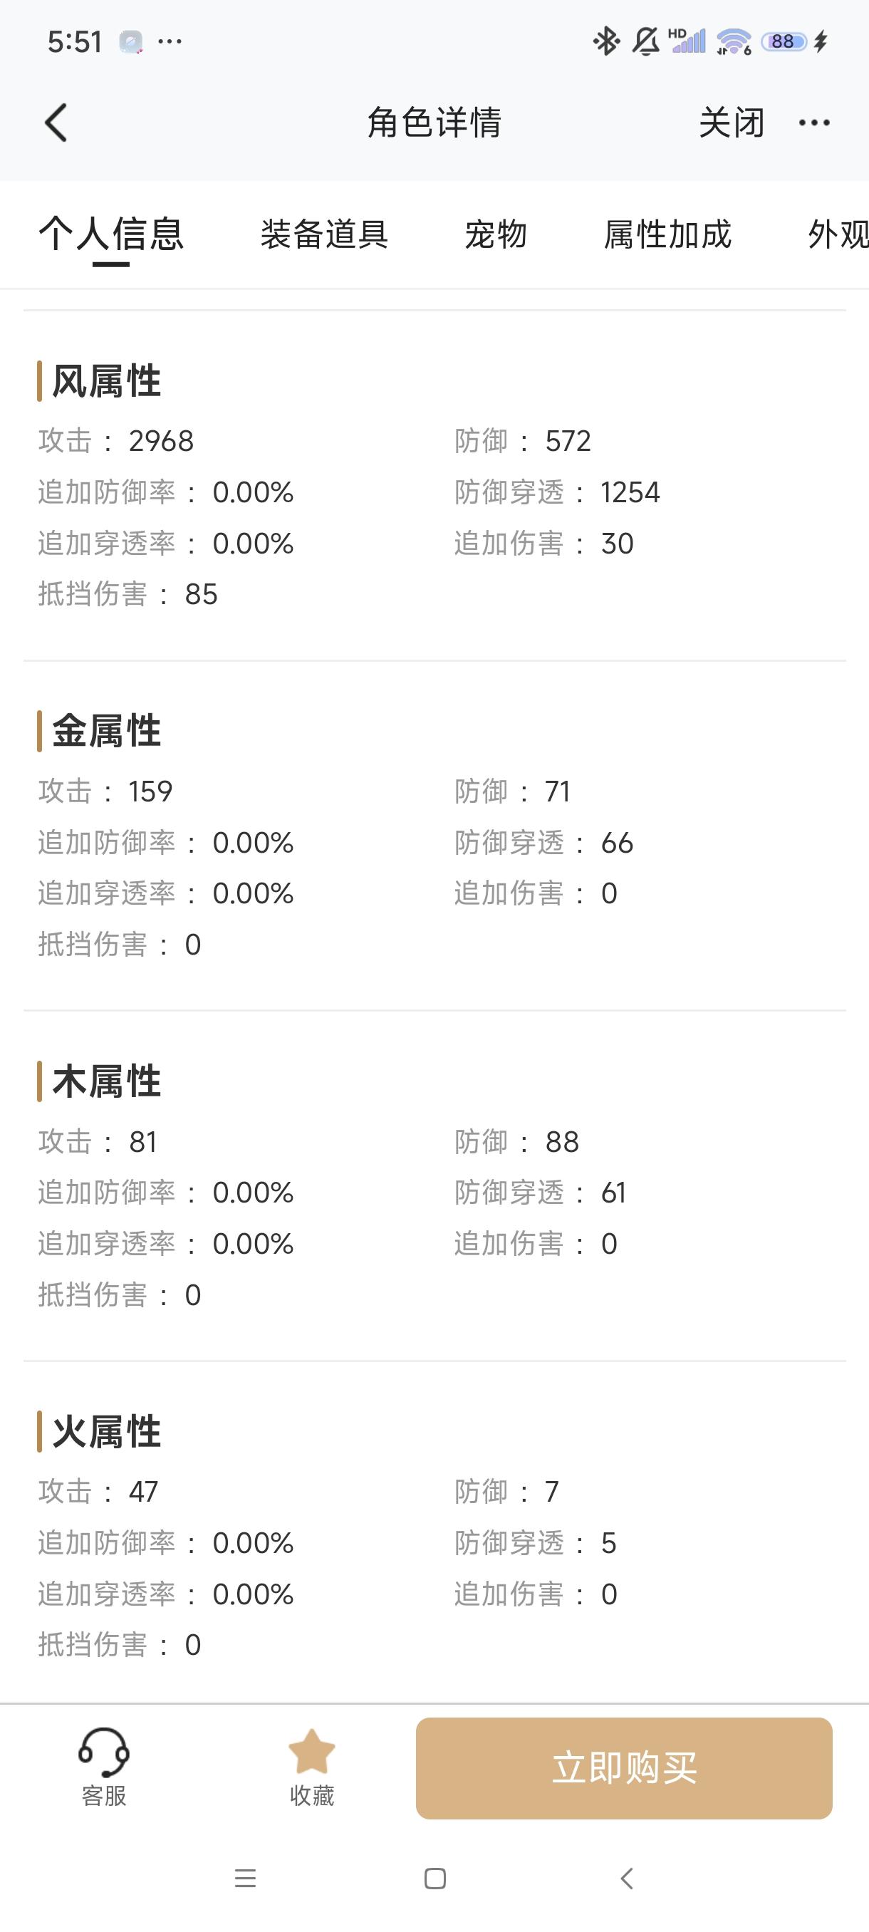The image size is (869, 1932).
Task: Tap the 火属性 section heading
Action: (x=106, y=1432)
